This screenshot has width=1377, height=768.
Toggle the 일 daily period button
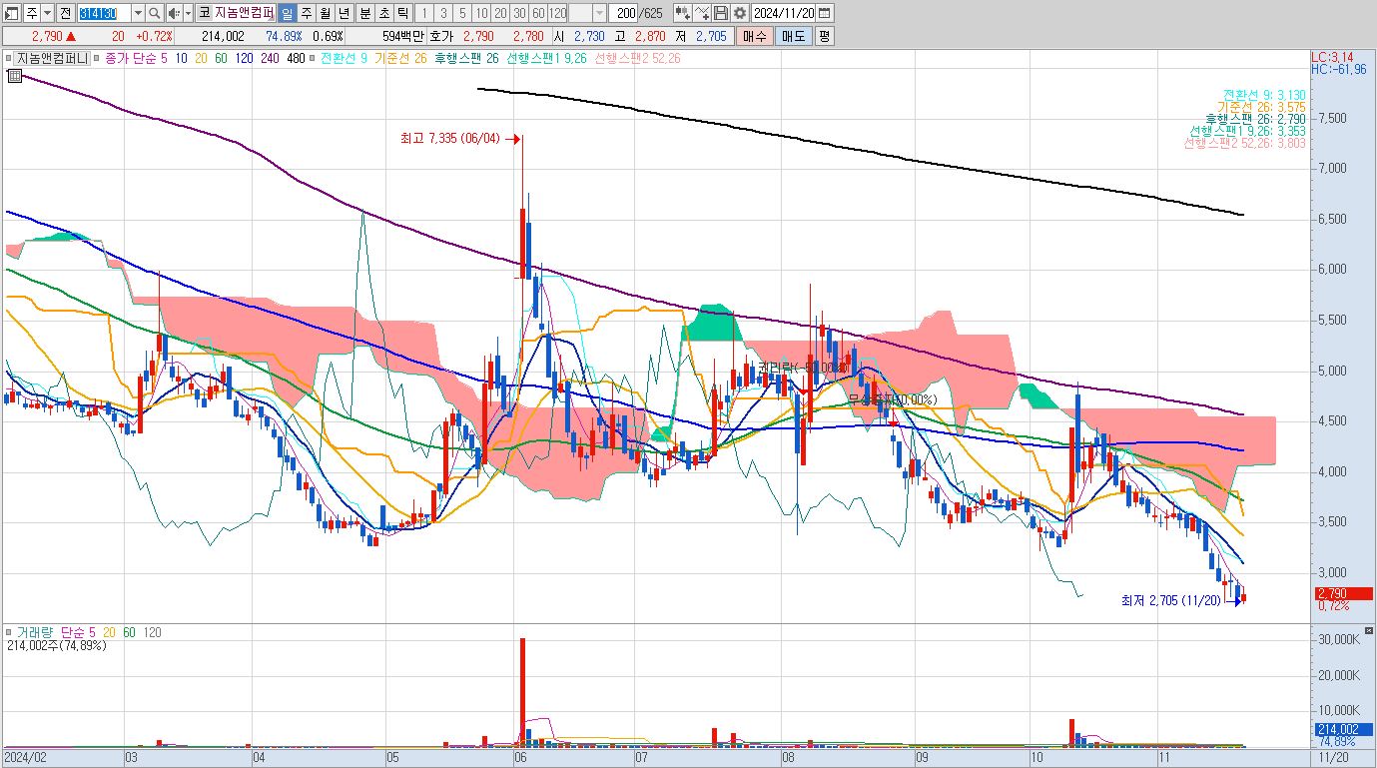(x=287, y=13)
